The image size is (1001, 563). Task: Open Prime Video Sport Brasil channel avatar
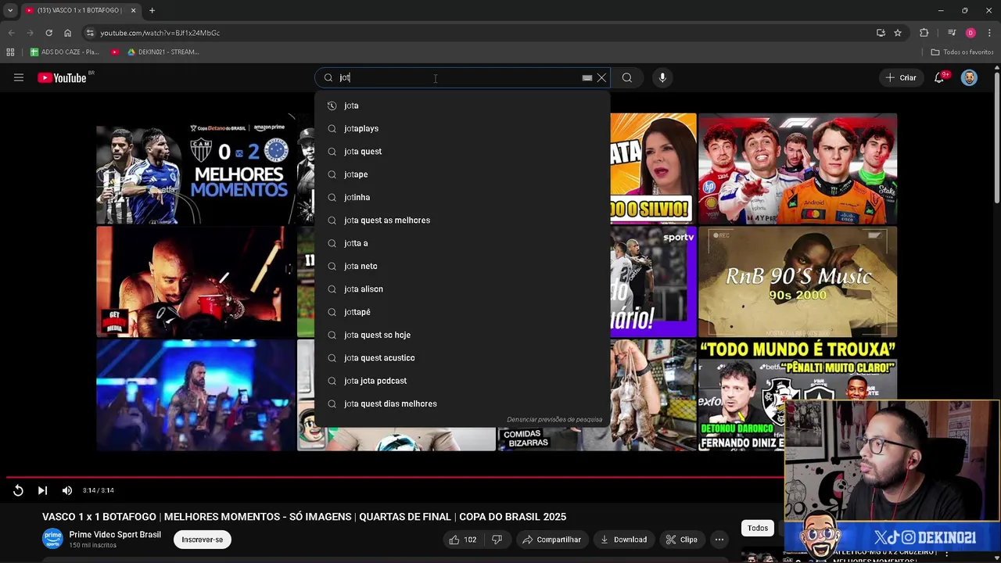coord(52,539)
